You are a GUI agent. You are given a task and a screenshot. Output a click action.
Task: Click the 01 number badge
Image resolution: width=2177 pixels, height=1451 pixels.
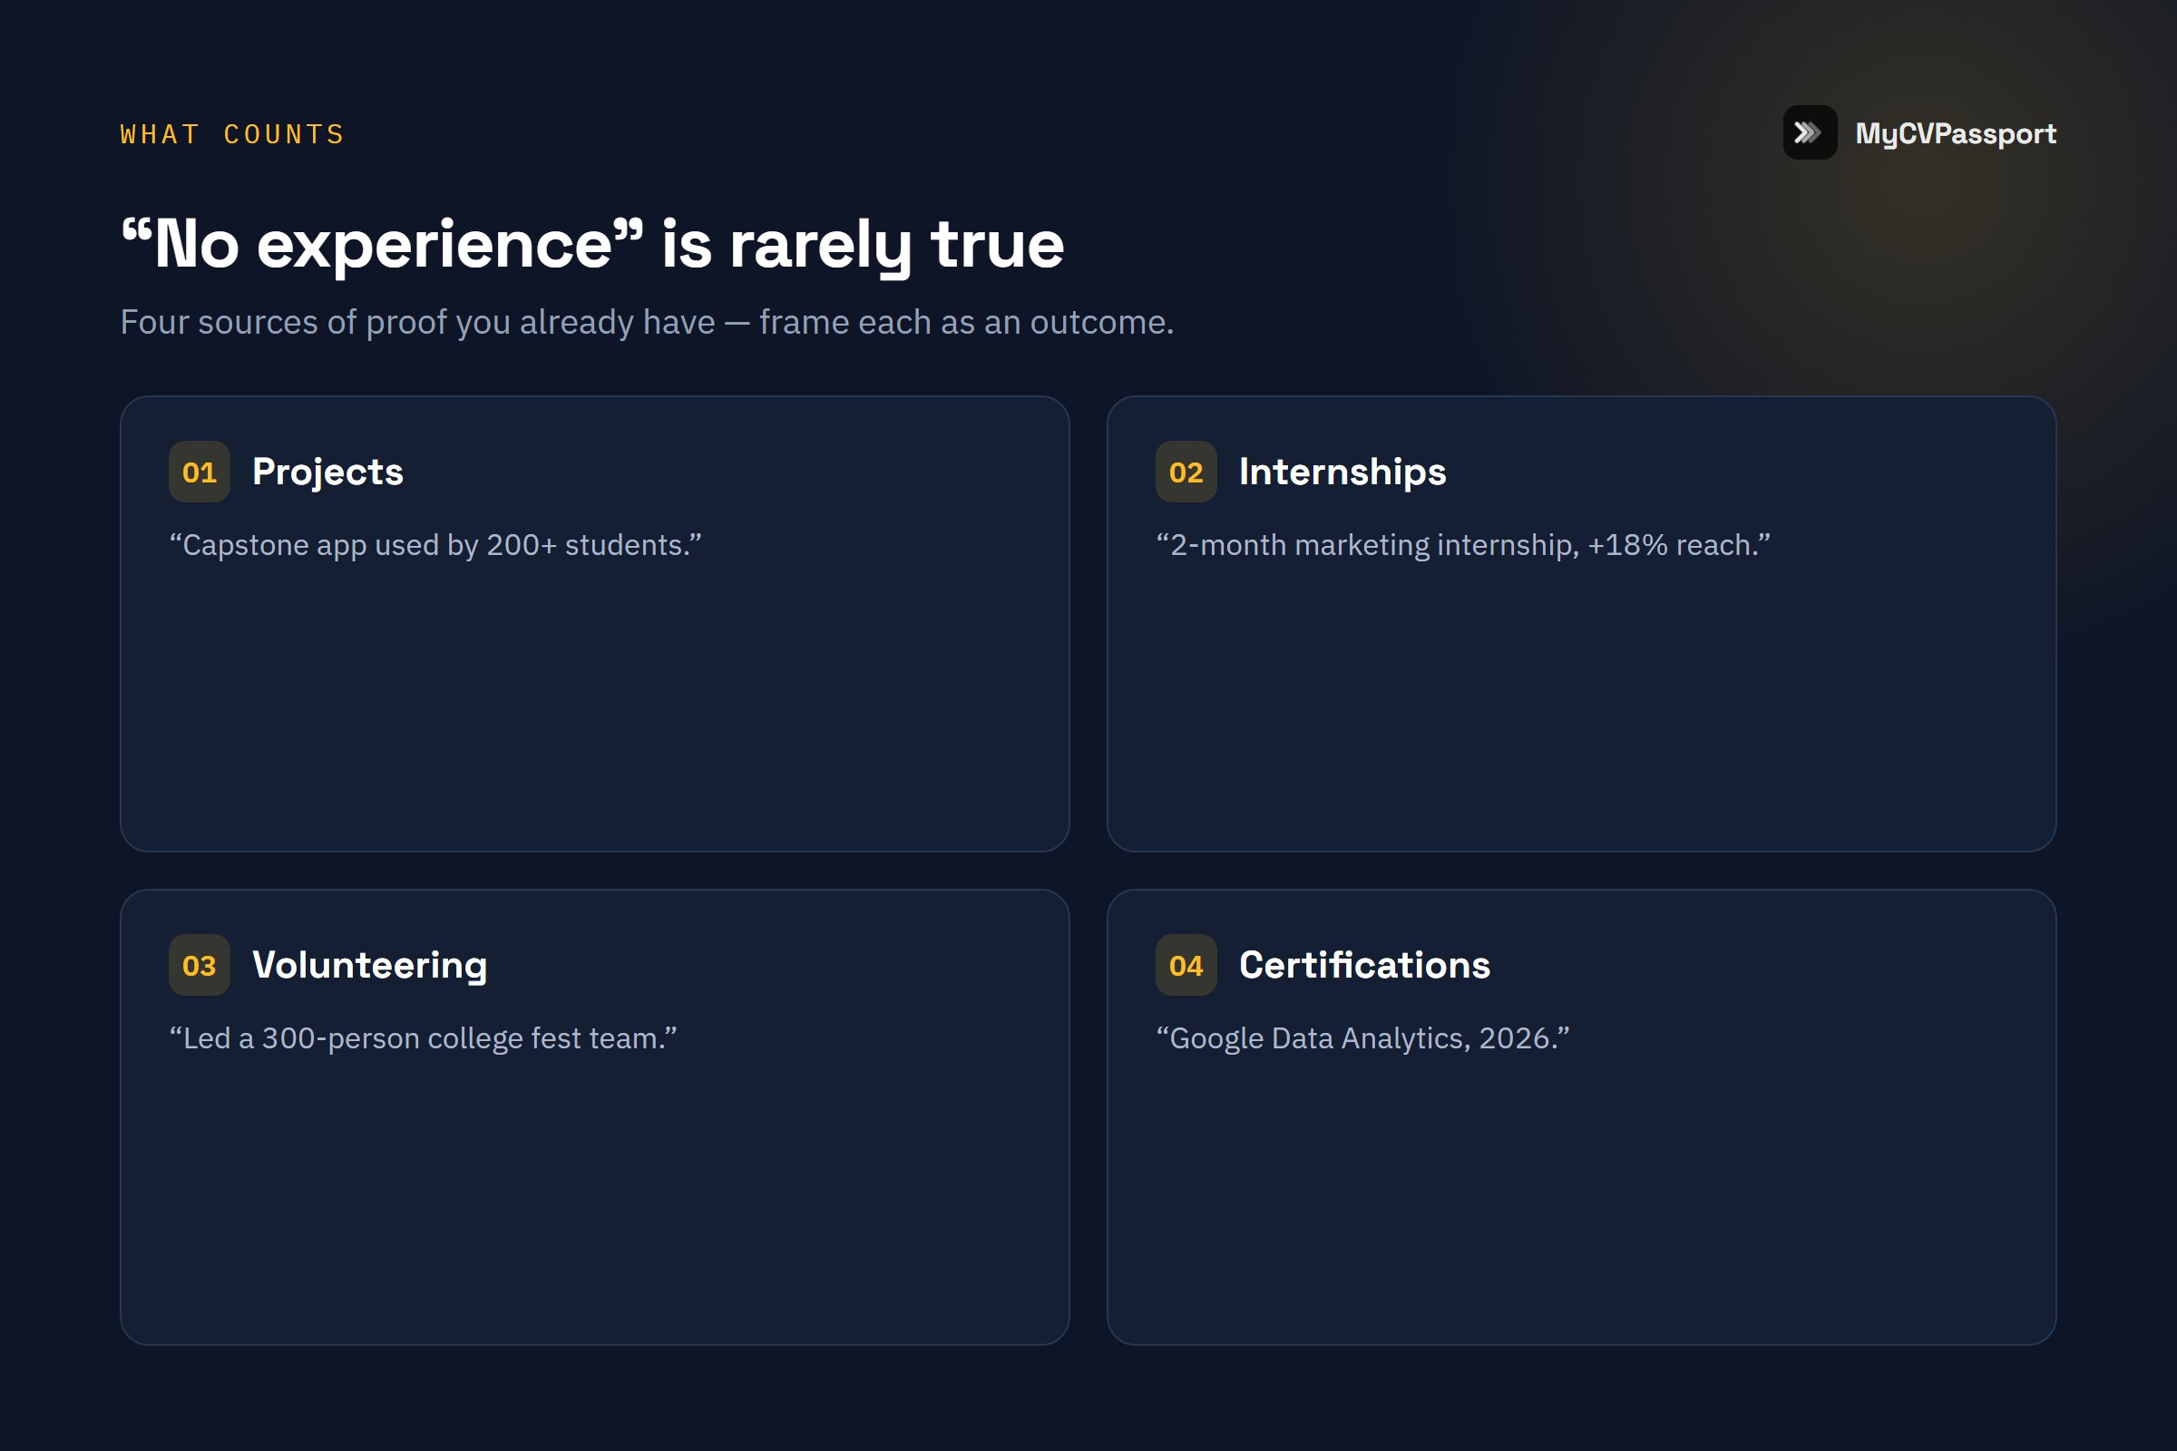(x=199, y=472)
